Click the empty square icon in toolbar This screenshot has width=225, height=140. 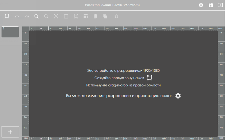(66, 16)
